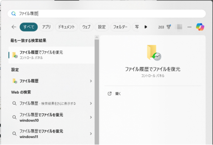Click file history folder icon in best match

[x=15, y=55]
